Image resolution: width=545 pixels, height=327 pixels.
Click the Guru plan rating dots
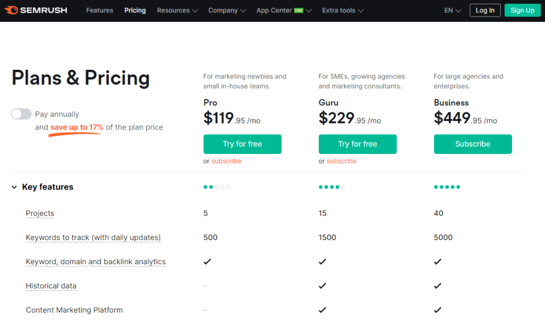332,187
